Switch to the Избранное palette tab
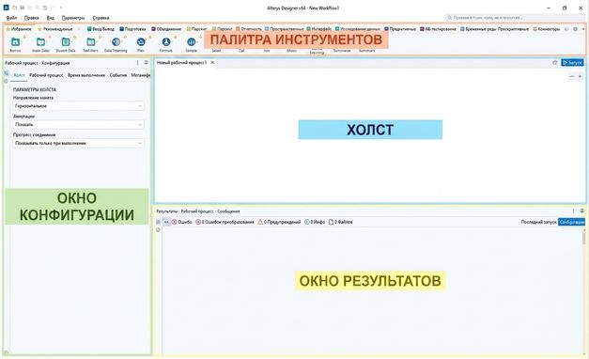Viewport: 589px width, 359px height. 19,29
